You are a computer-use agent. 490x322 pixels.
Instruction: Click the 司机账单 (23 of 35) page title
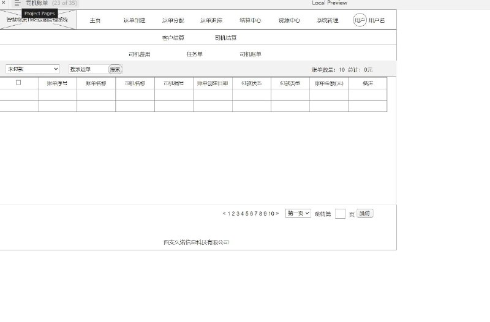tap(51, 3)
